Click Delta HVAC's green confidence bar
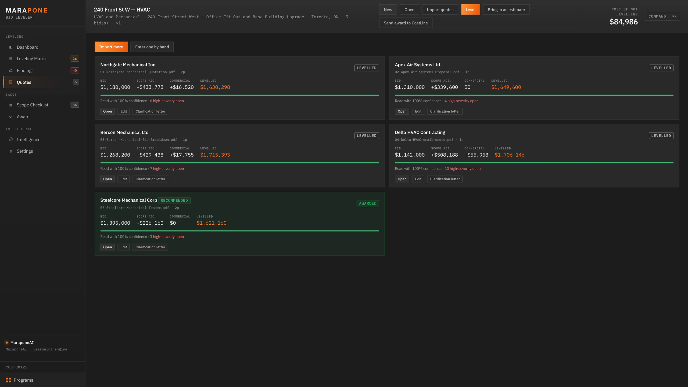This screenshot has width=688, height=387. pos(534,163)
